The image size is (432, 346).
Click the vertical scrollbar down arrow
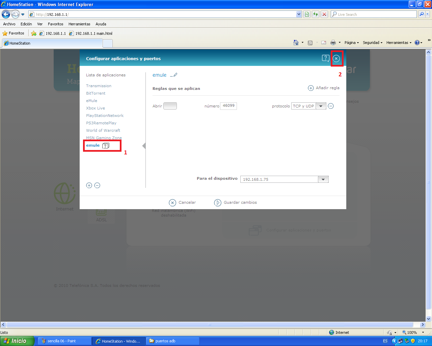pos(429,319)
